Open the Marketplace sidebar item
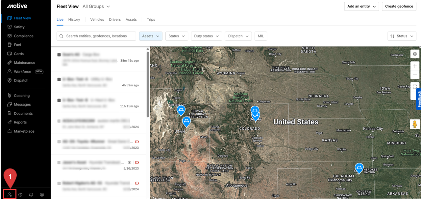Viewport: 421px width, 199px height. coord(24,131)
